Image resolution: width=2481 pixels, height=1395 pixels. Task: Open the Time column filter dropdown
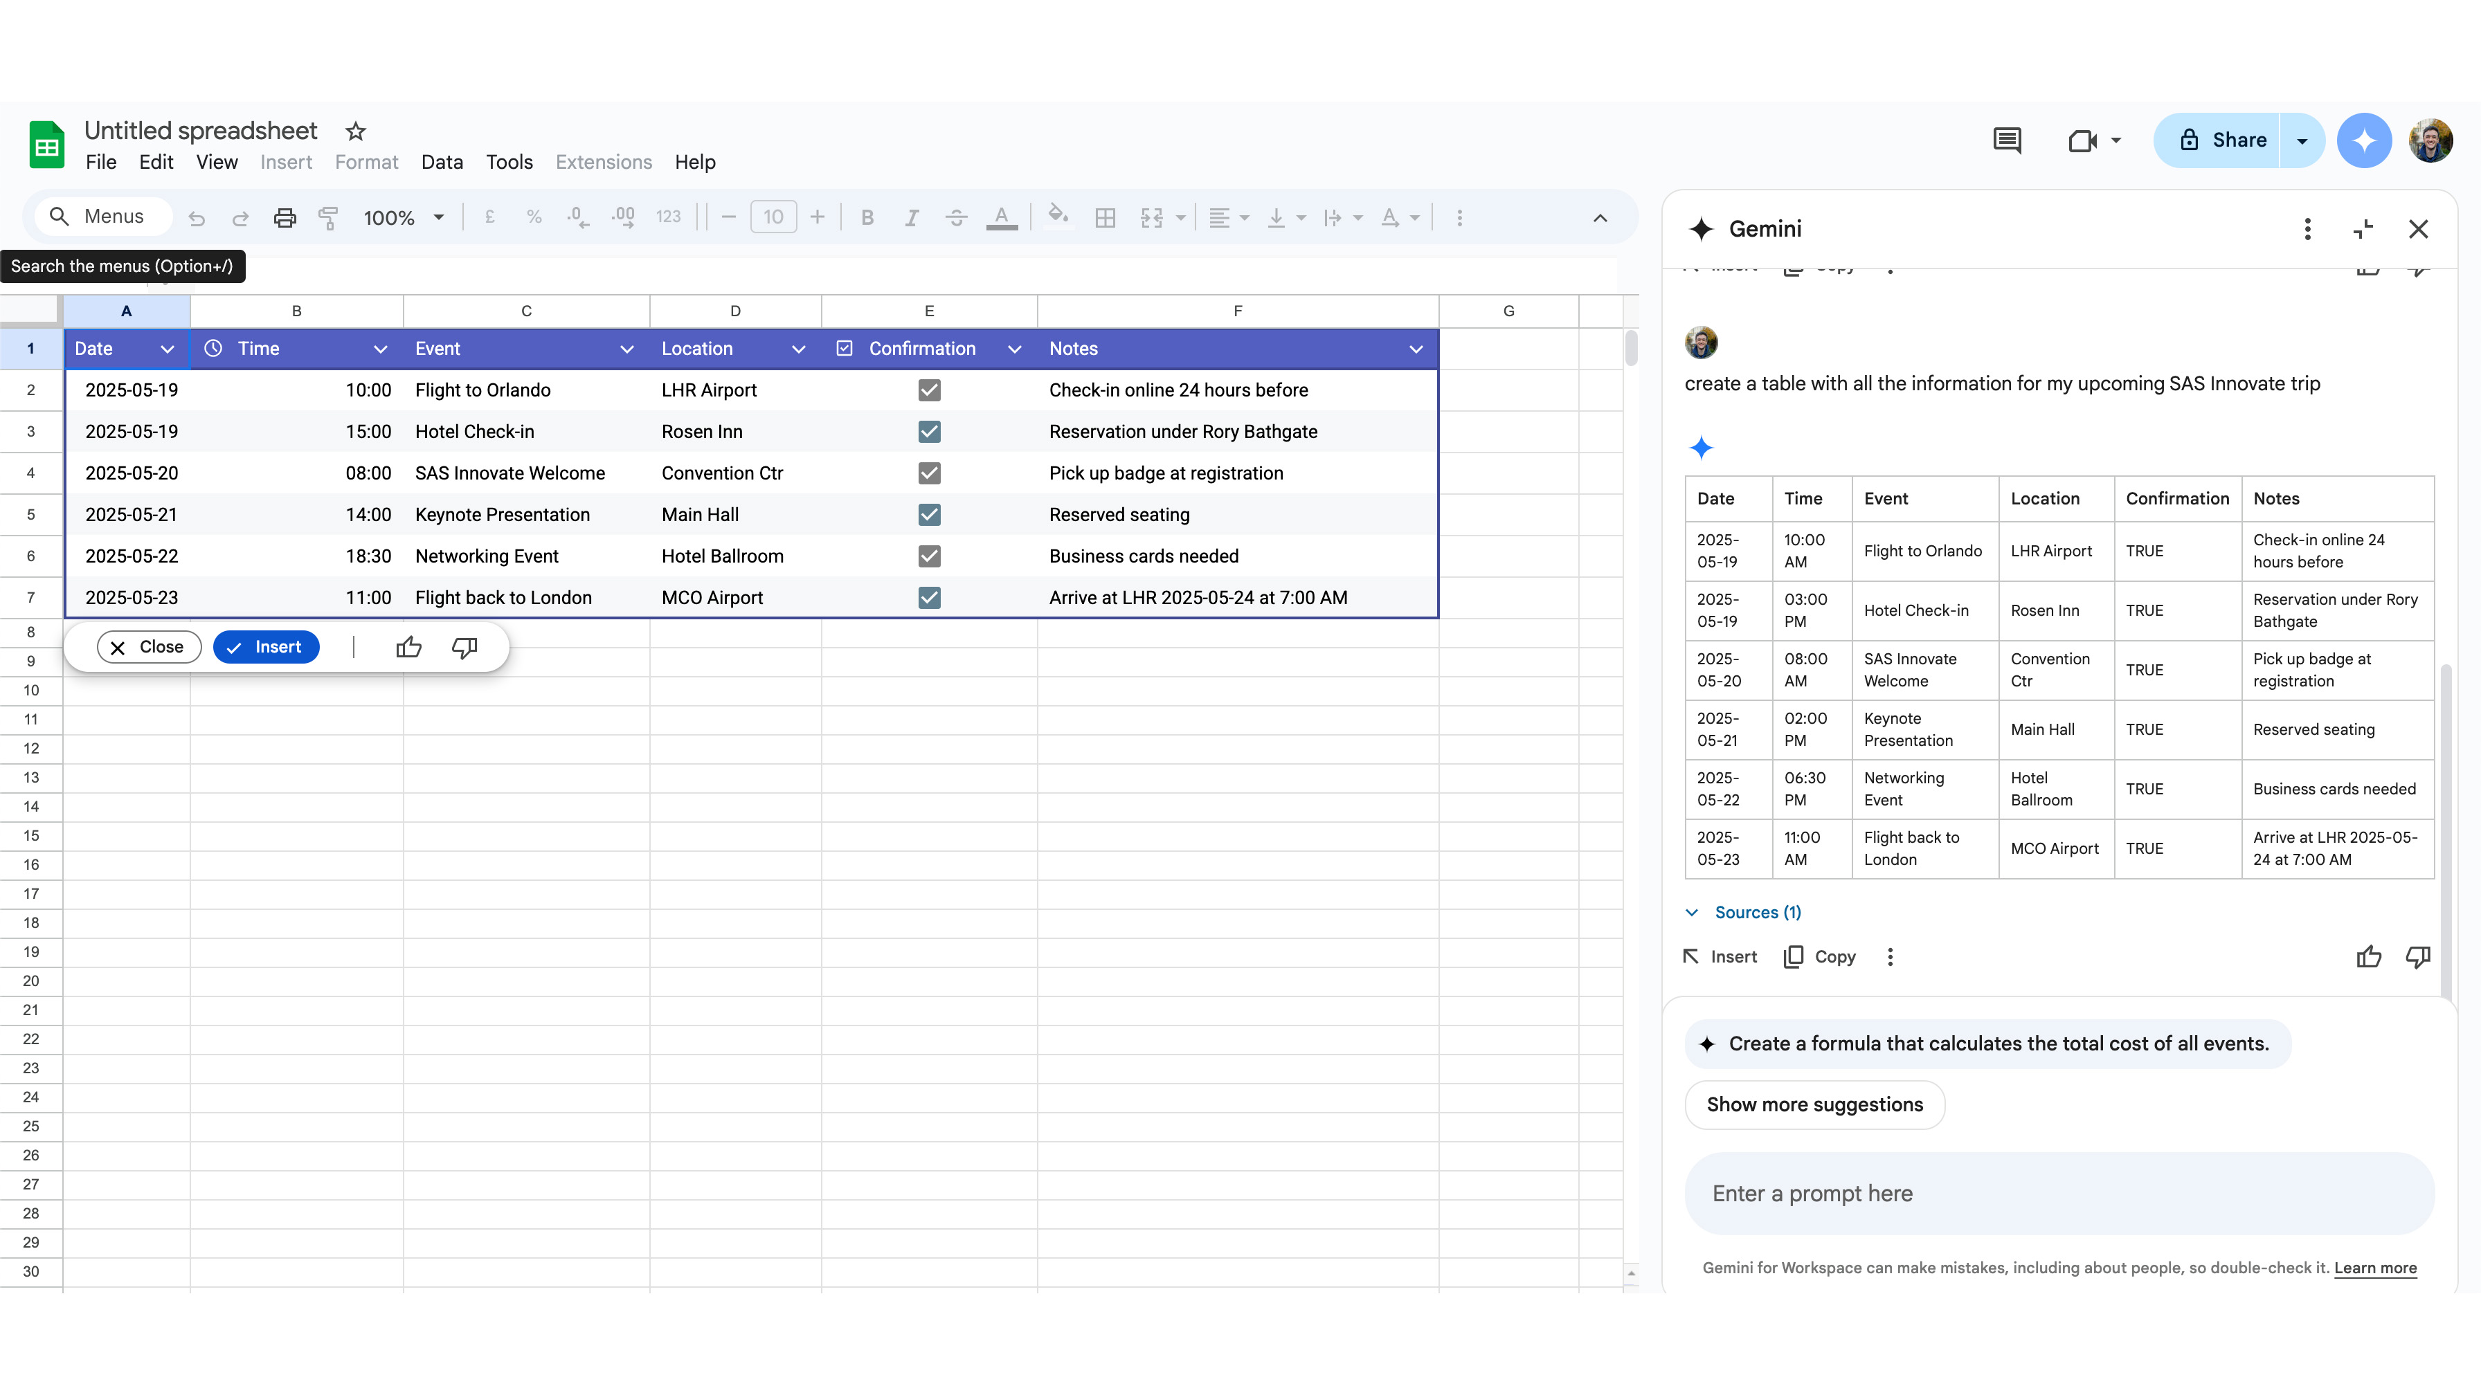click(x=381, y=349)
